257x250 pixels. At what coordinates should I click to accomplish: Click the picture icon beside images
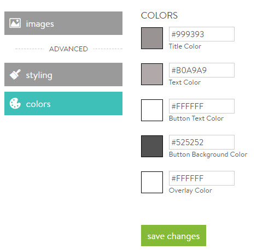coord(15,23)
